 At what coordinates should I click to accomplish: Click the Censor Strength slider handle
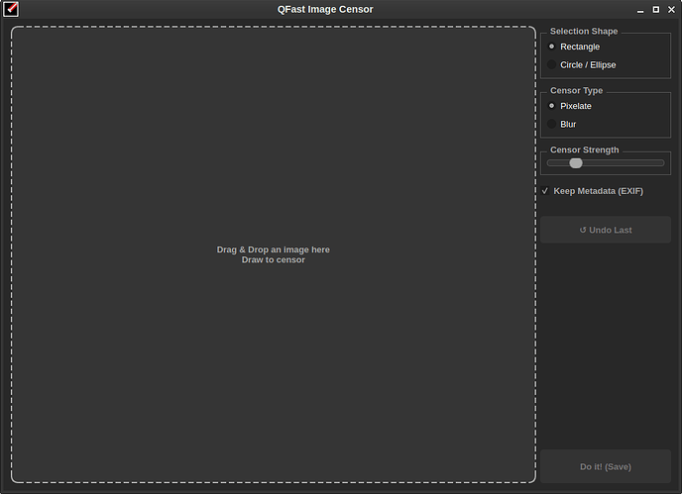(575, 162)
